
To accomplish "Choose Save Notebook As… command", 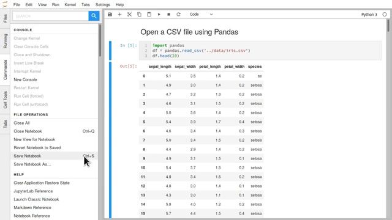I will point(54,164).
